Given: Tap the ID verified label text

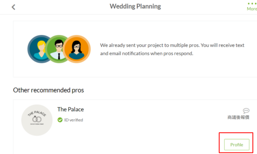Looking at the screenshot, I should [x=73, y=120].
